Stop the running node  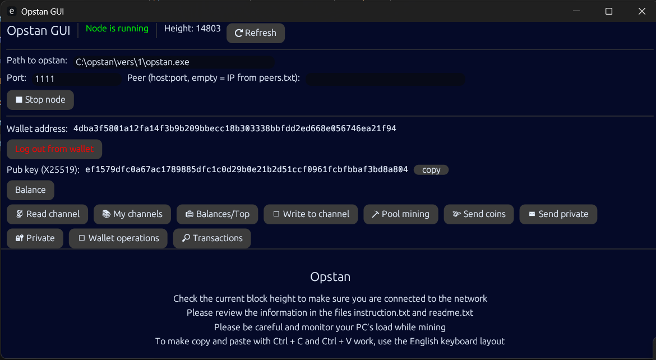click(40, 100)
